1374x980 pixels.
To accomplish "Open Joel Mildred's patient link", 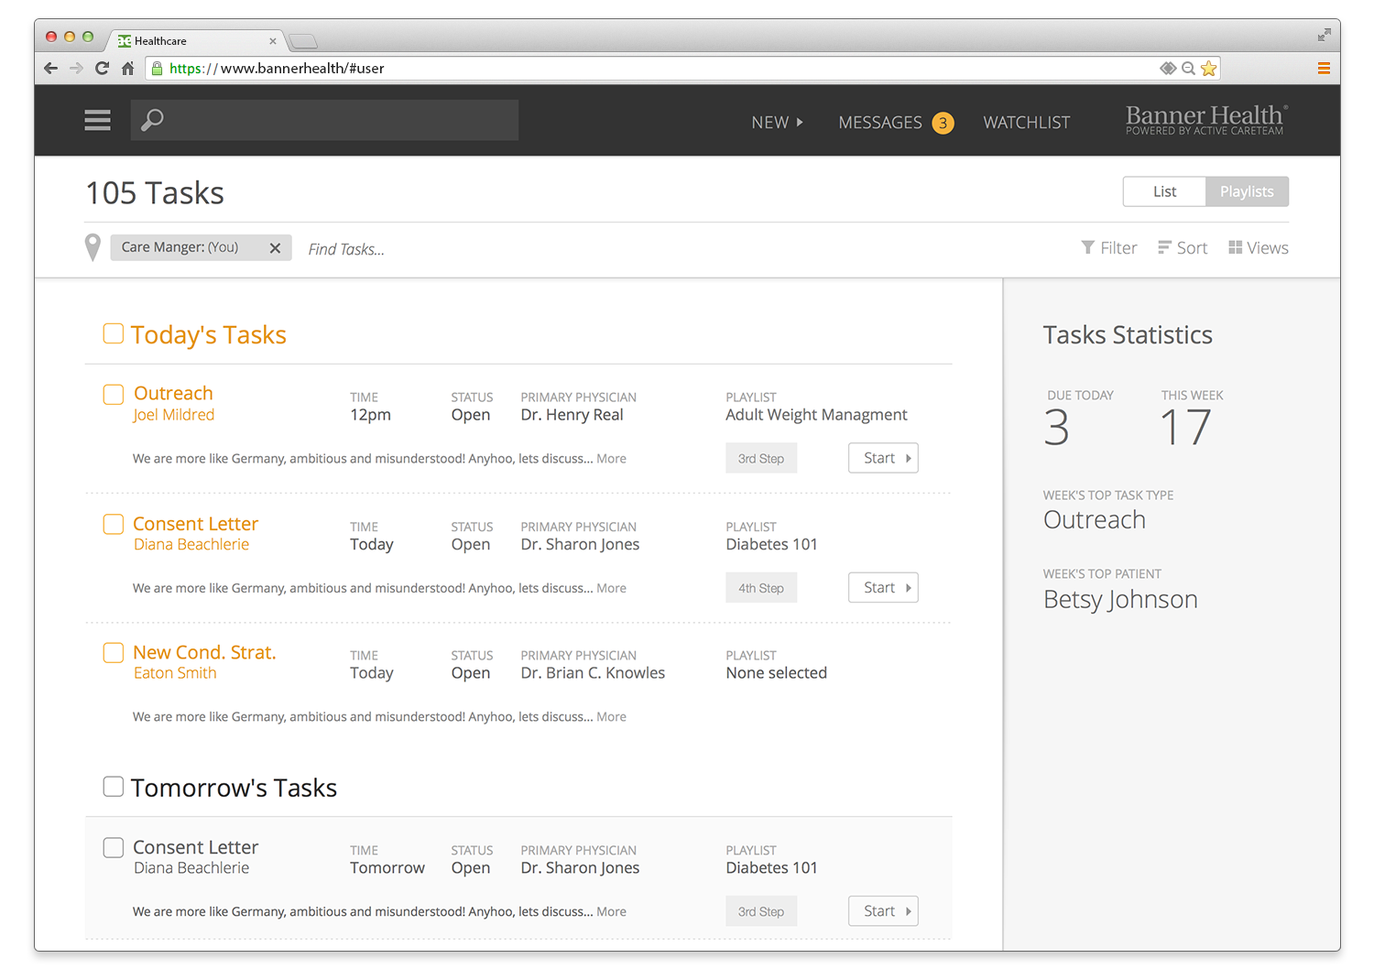I will click(x=174, y=414).
